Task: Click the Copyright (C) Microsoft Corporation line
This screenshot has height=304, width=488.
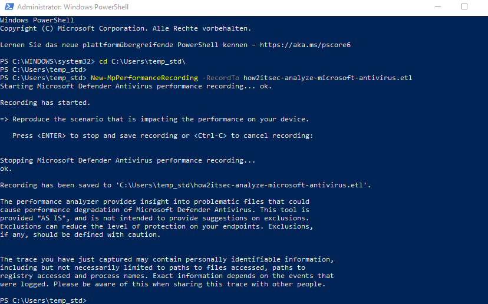Action: tap(126, 28)
